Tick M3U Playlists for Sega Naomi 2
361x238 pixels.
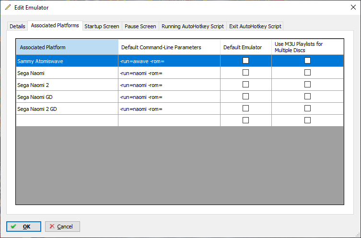tap(307, 85)
